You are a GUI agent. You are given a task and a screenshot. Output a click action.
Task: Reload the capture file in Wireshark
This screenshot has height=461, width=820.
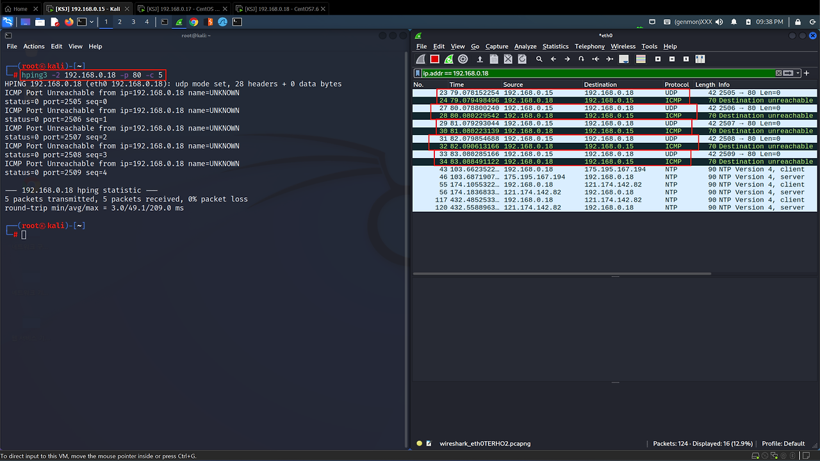point(522,59)
